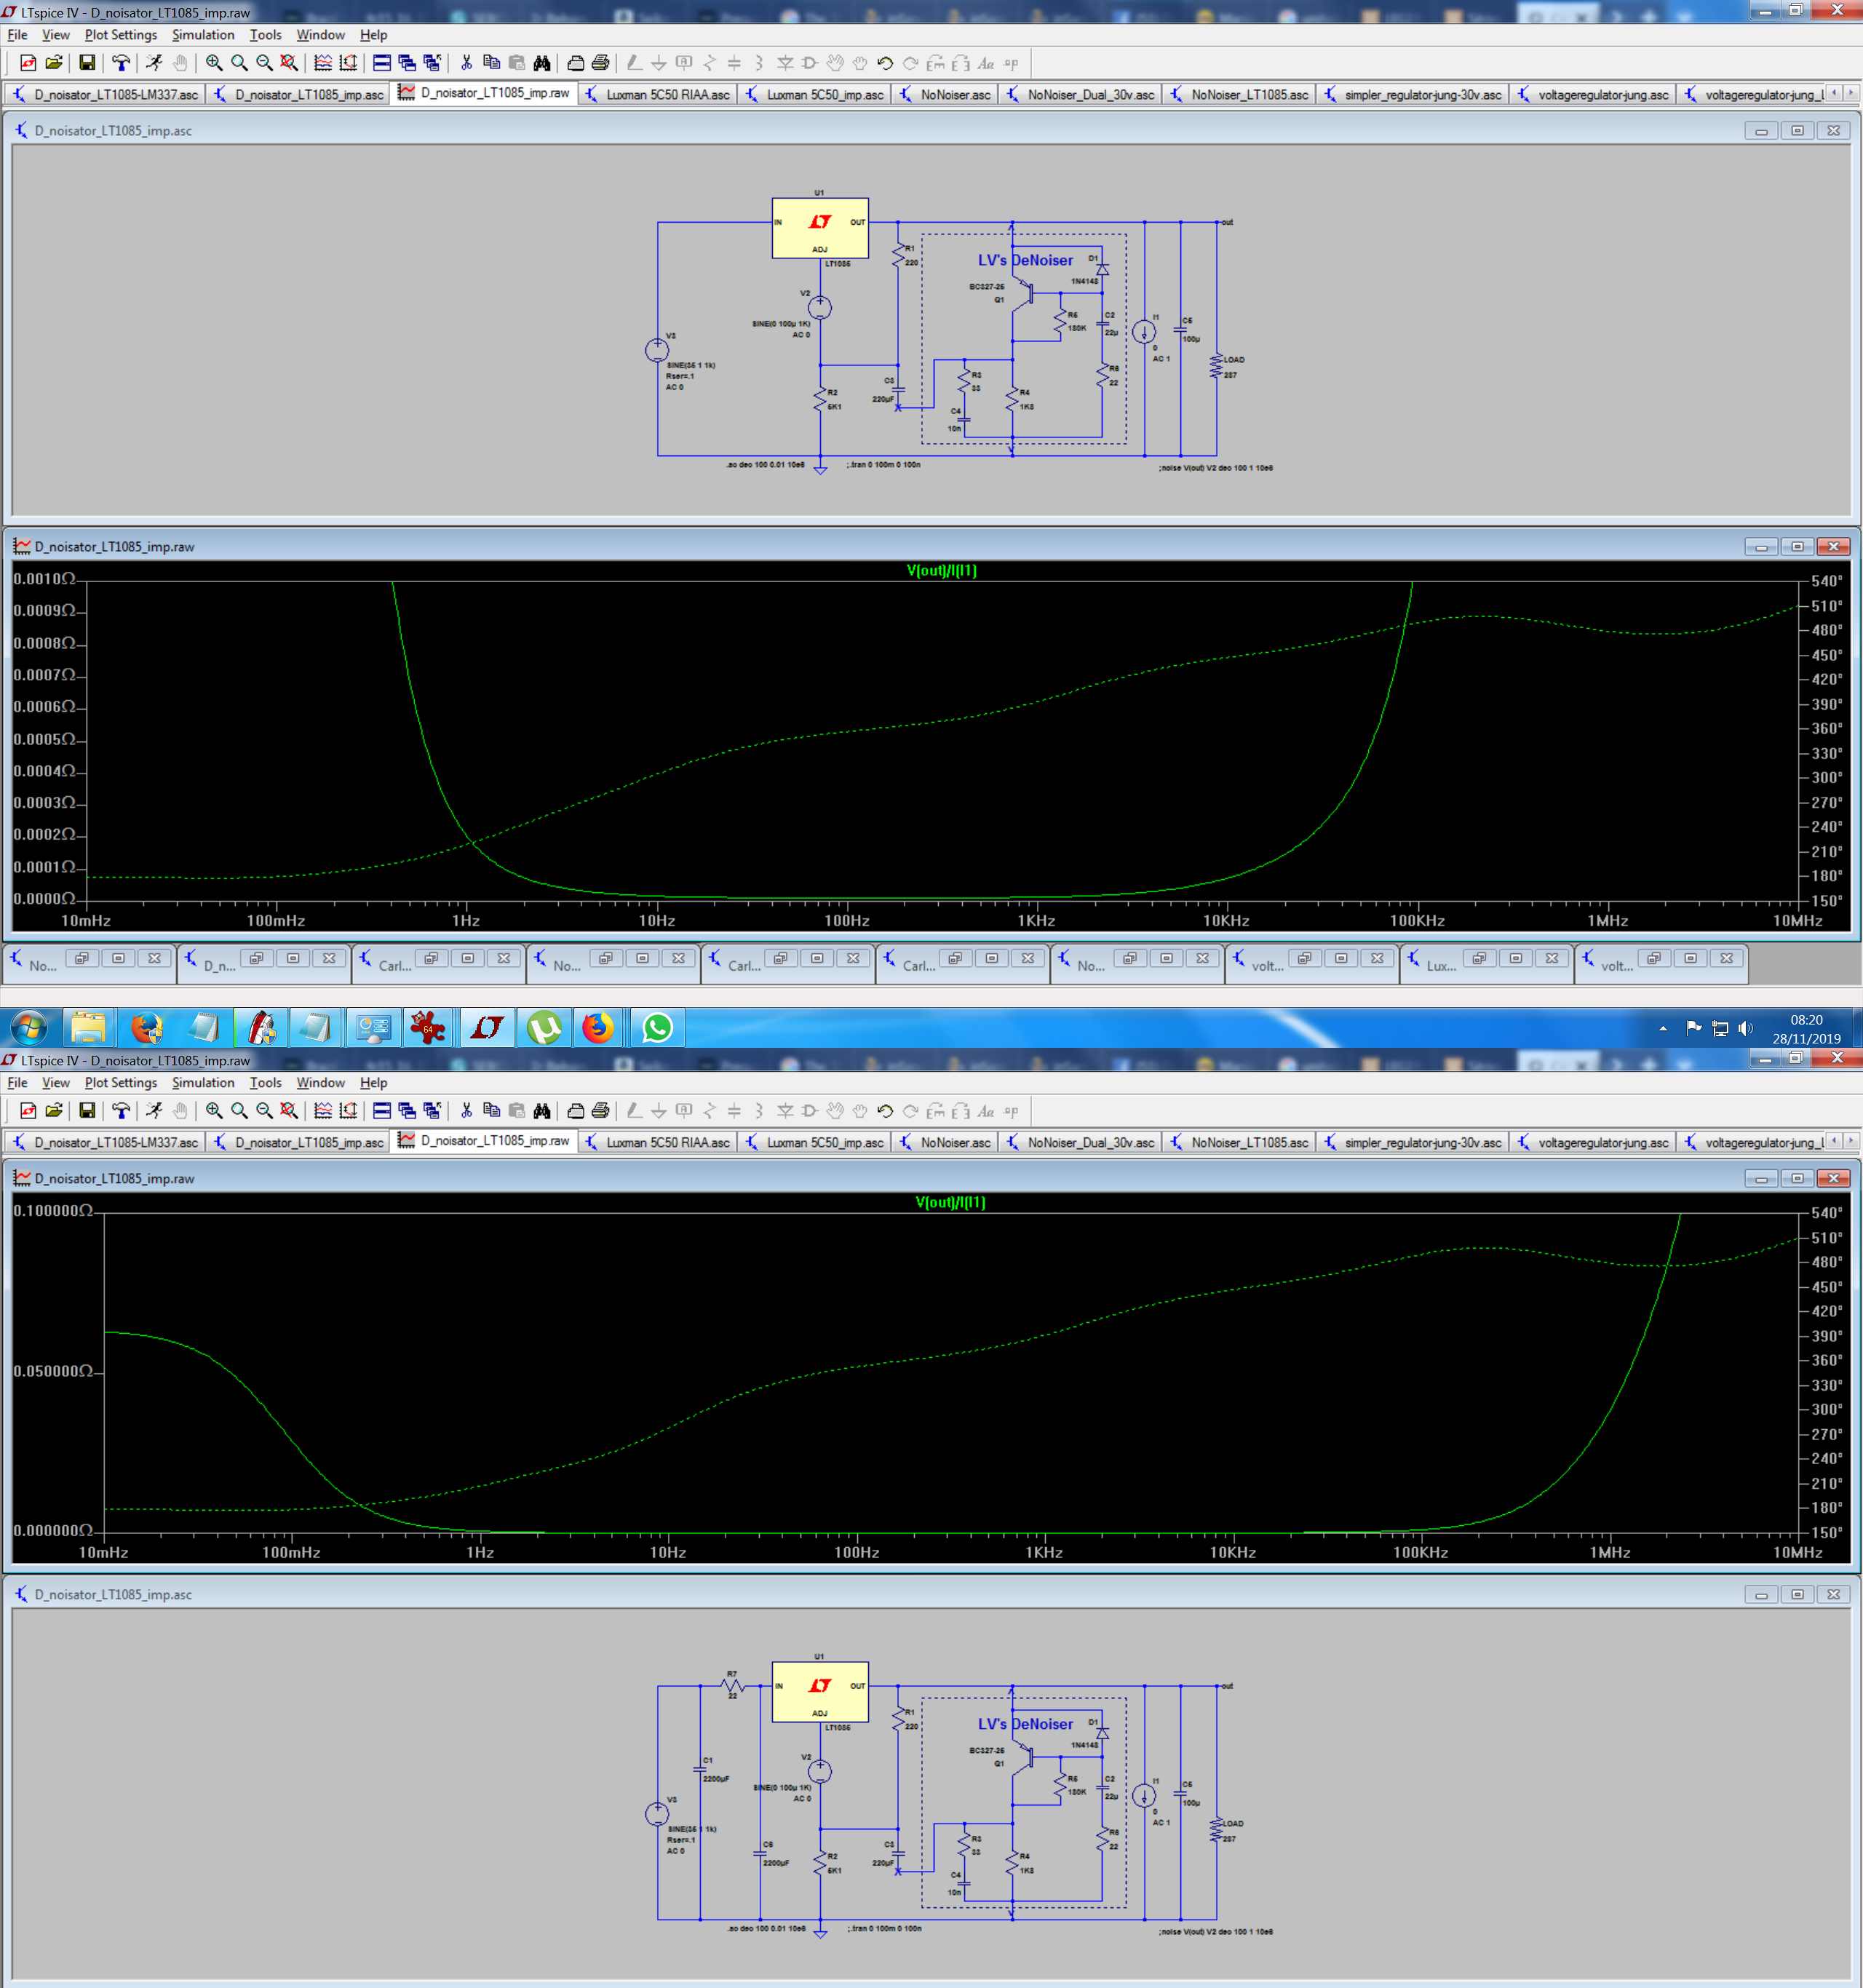Click Print icon in upper toolbar
The width and height of the screenshot is (1863, 1988).
coord(600,63)
